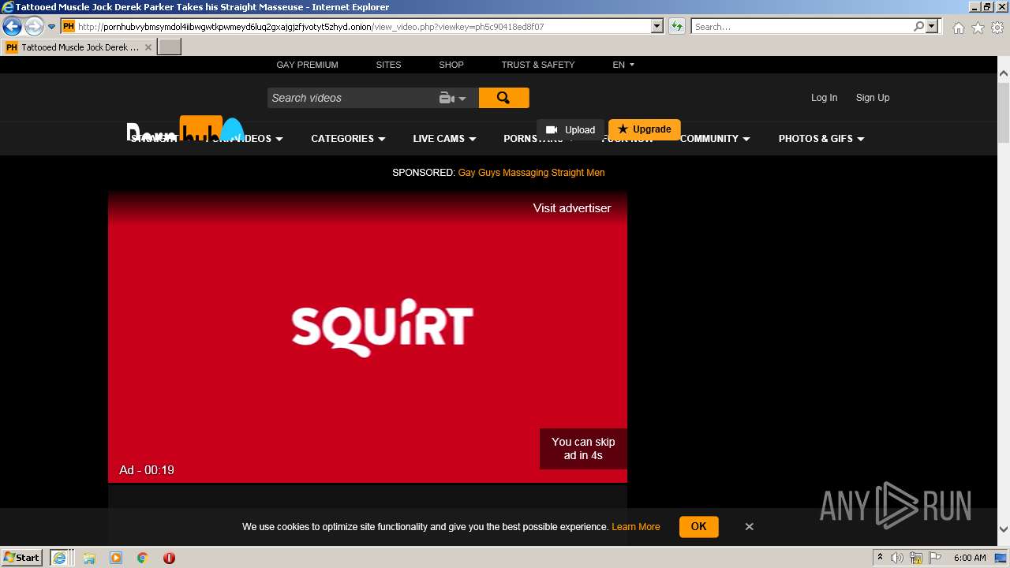Expand the COMMUNITY navigation menu

pos(715,139)
